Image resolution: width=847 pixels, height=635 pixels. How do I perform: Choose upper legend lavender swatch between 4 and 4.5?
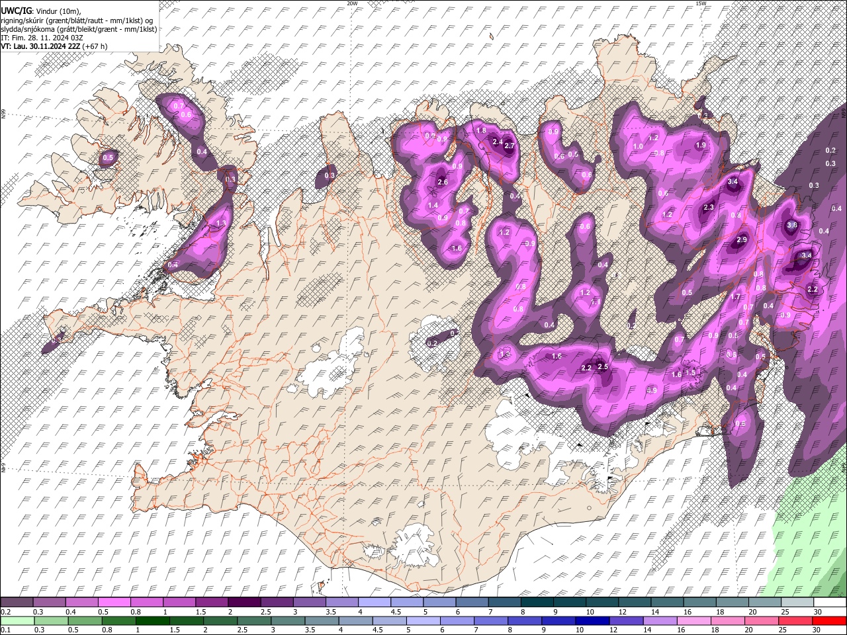coord(374,603)
